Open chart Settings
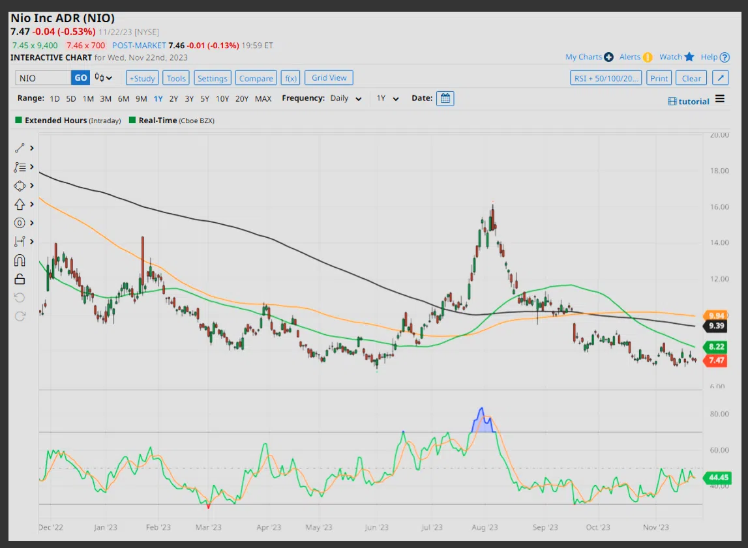 point(213,78)
